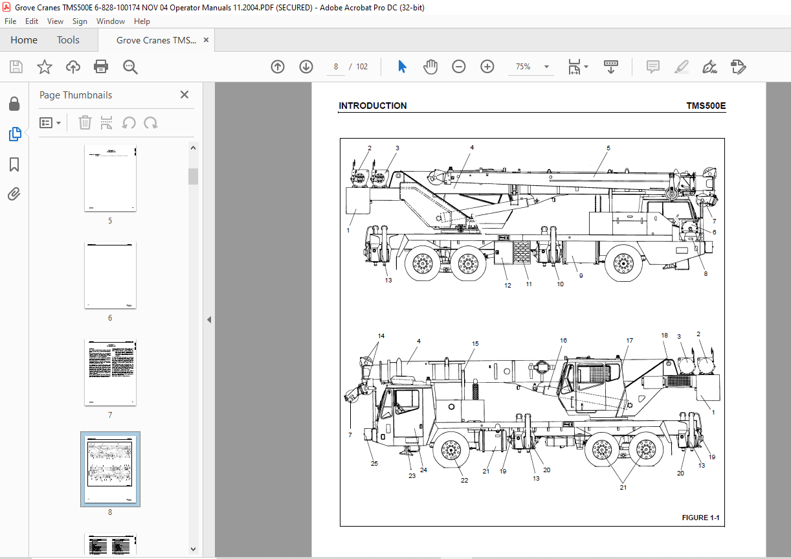Collapse the navigation pane with the side arrow

(x=209, y=319)
